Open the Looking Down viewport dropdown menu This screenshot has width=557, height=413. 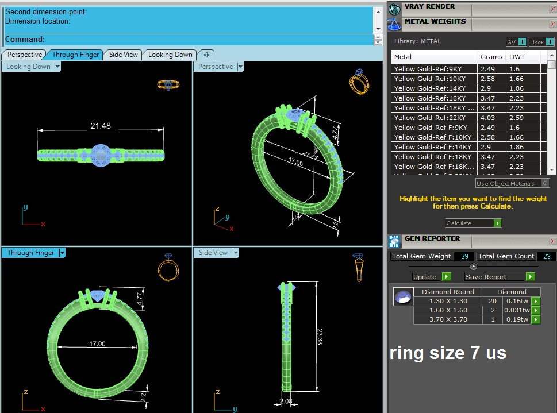coord(57,67)
